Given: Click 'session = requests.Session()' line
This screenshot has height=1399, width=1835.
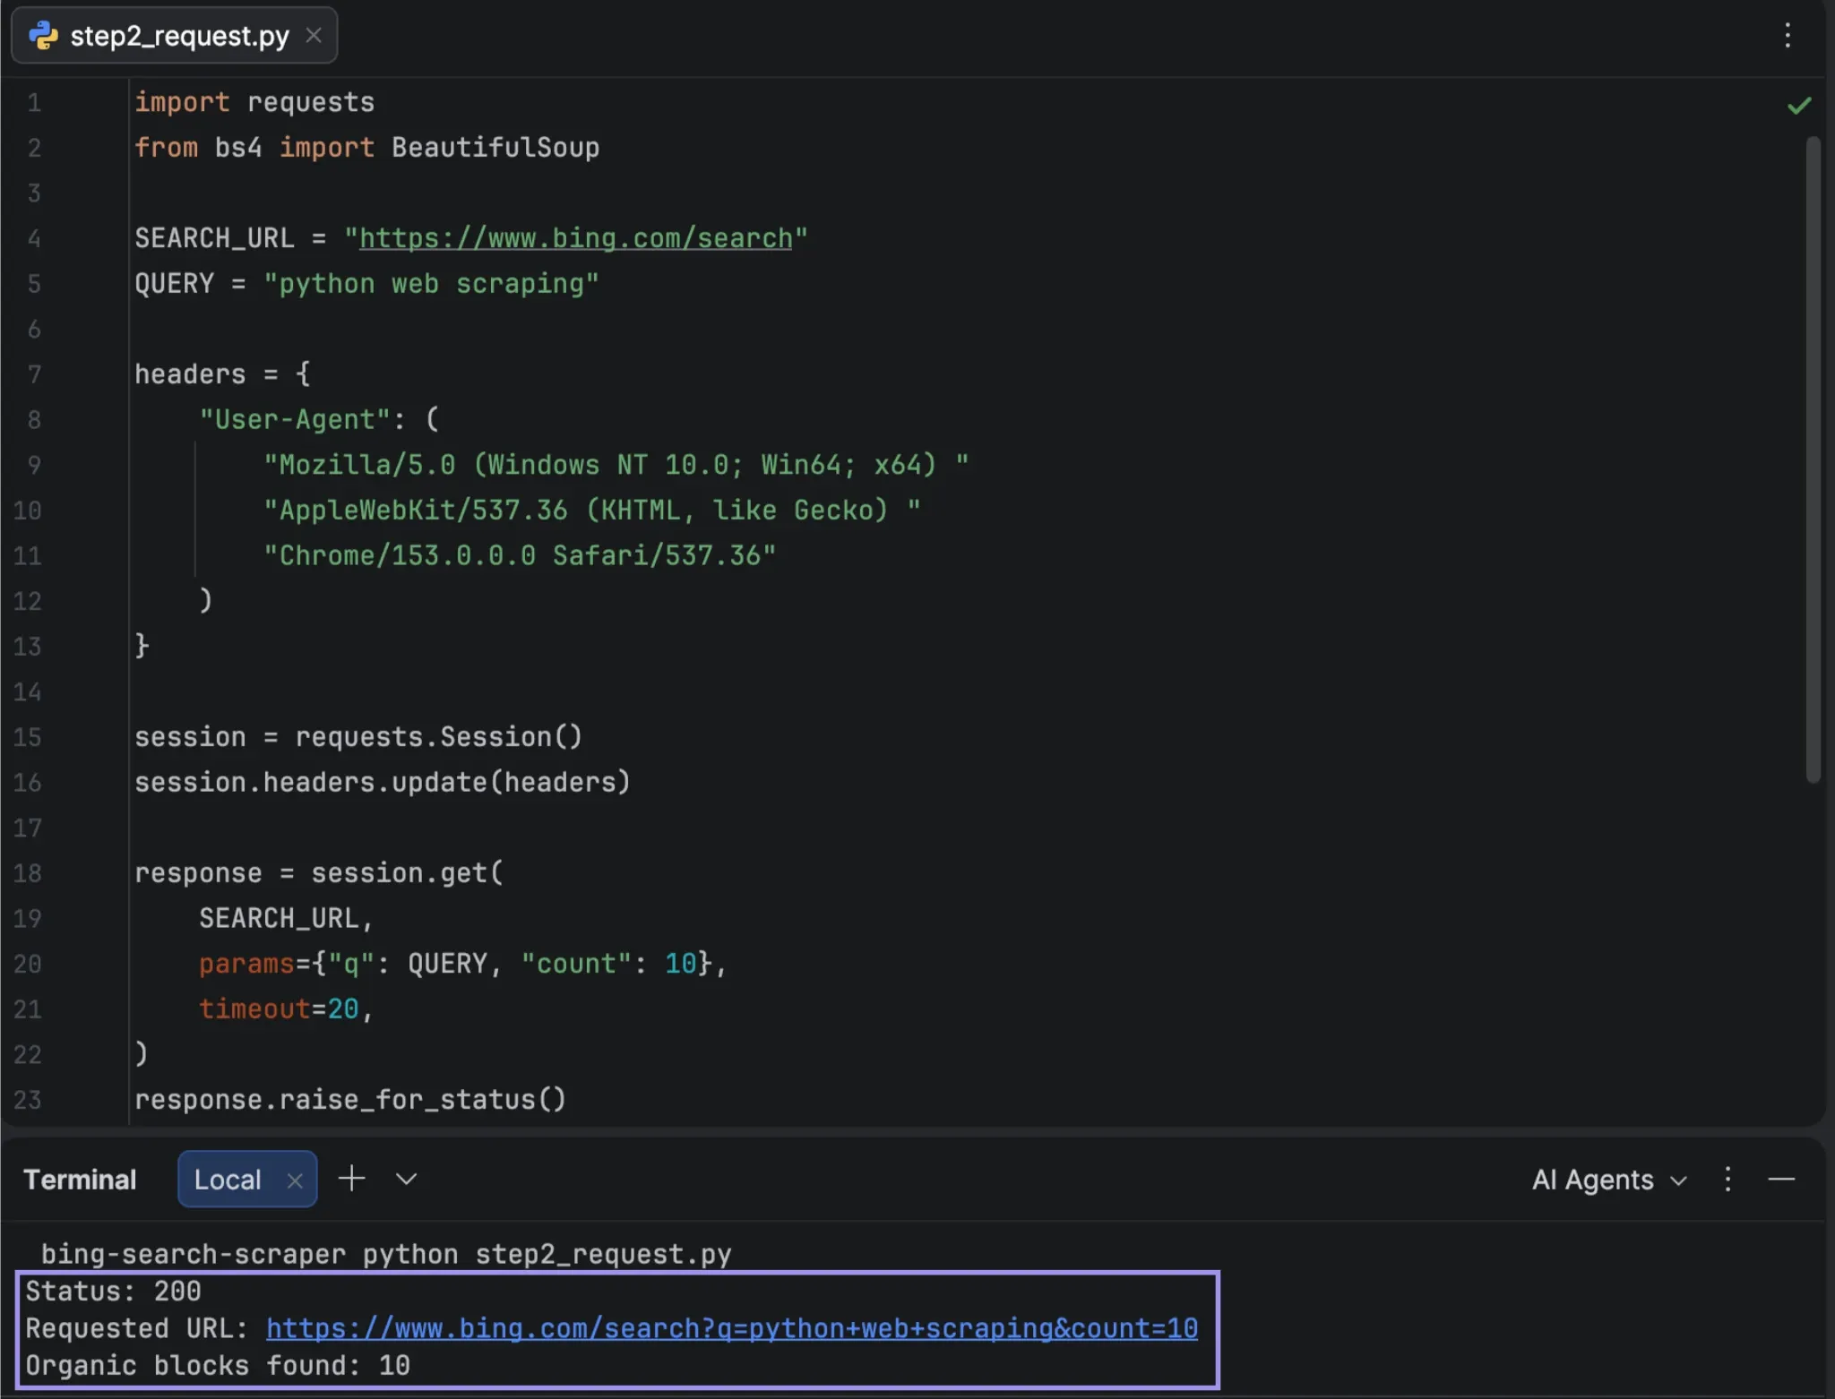Looking at the screenshot, I should tap(358, 737).
